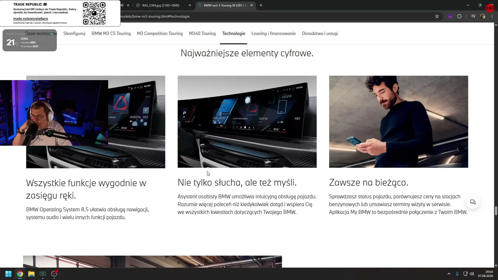Bookmark this page with the star icon
Screen dimensions: 498x280
pyautogui.click(x=437, y=16)
